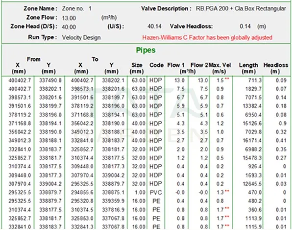Click the Flow 1 cell 13.0
The image size is (292, 230).
click(x=179, y=80)
